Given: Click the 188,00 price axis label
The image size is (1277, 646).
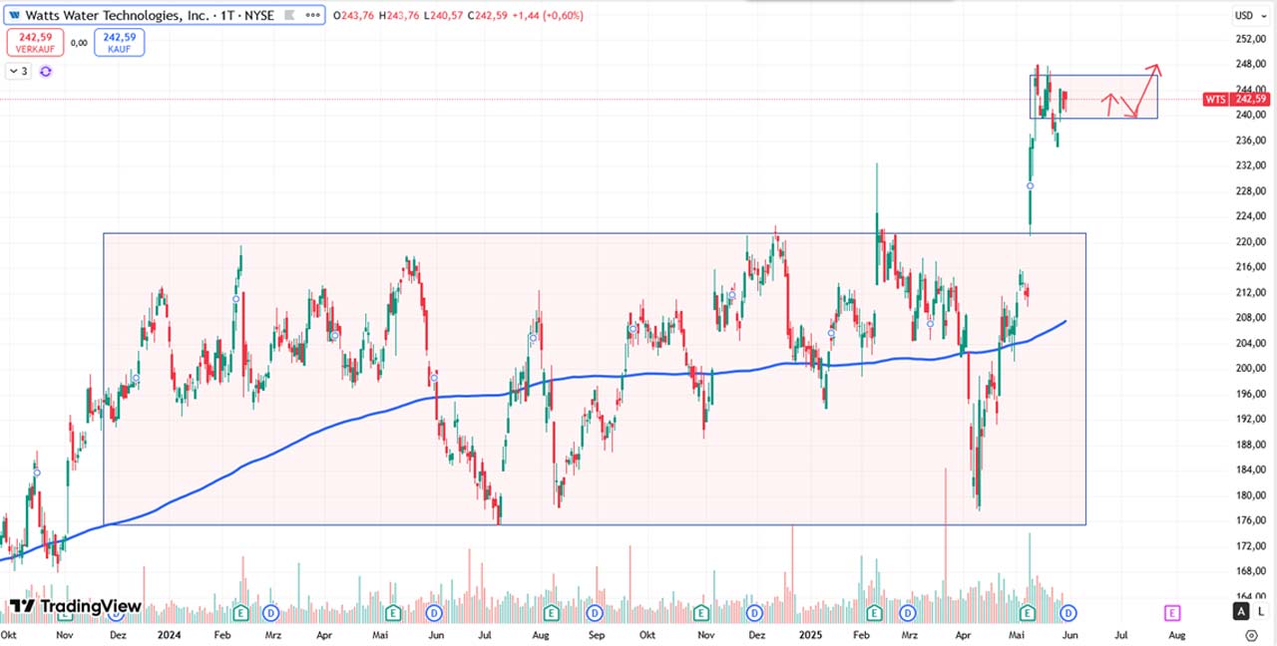Looking at the screenshot, I should coord(1250,445).
